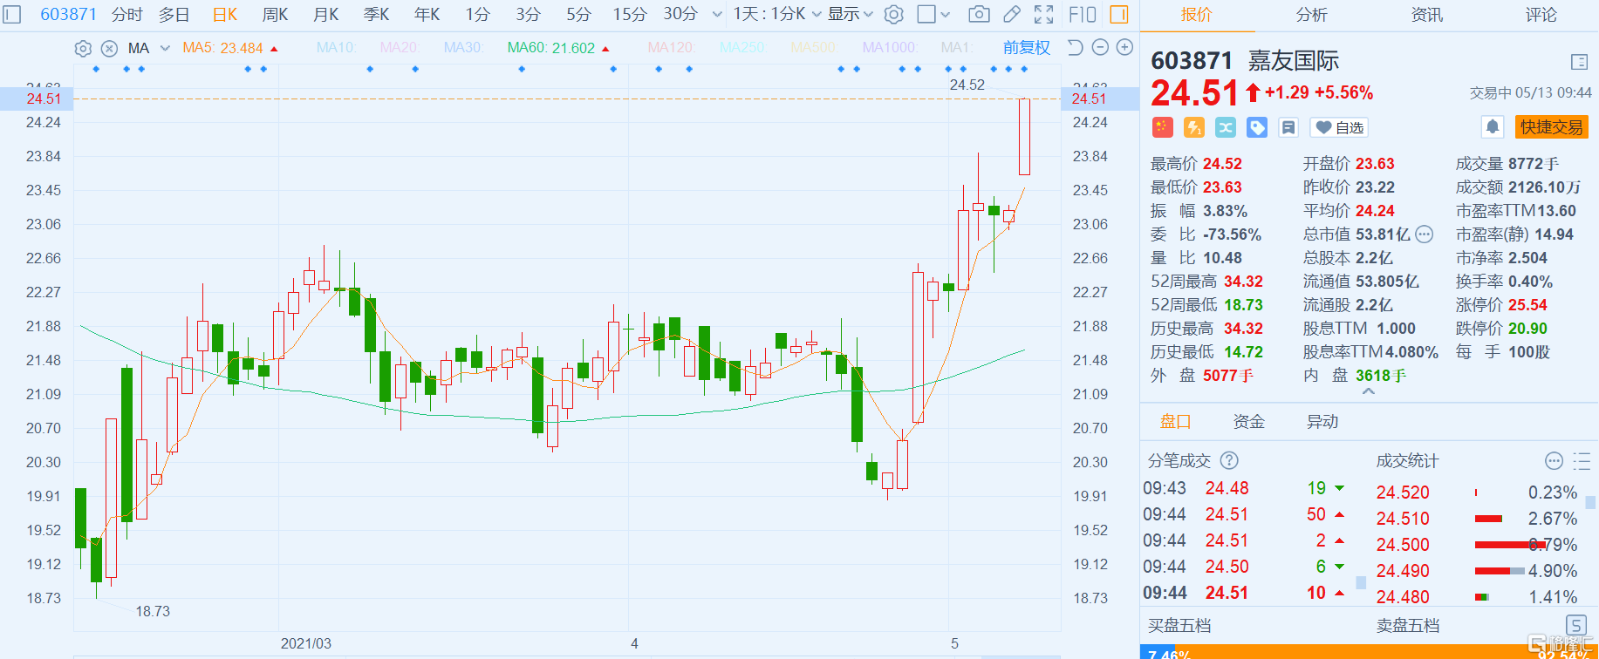Switch to 15分 interval

(x=630, y=14)
